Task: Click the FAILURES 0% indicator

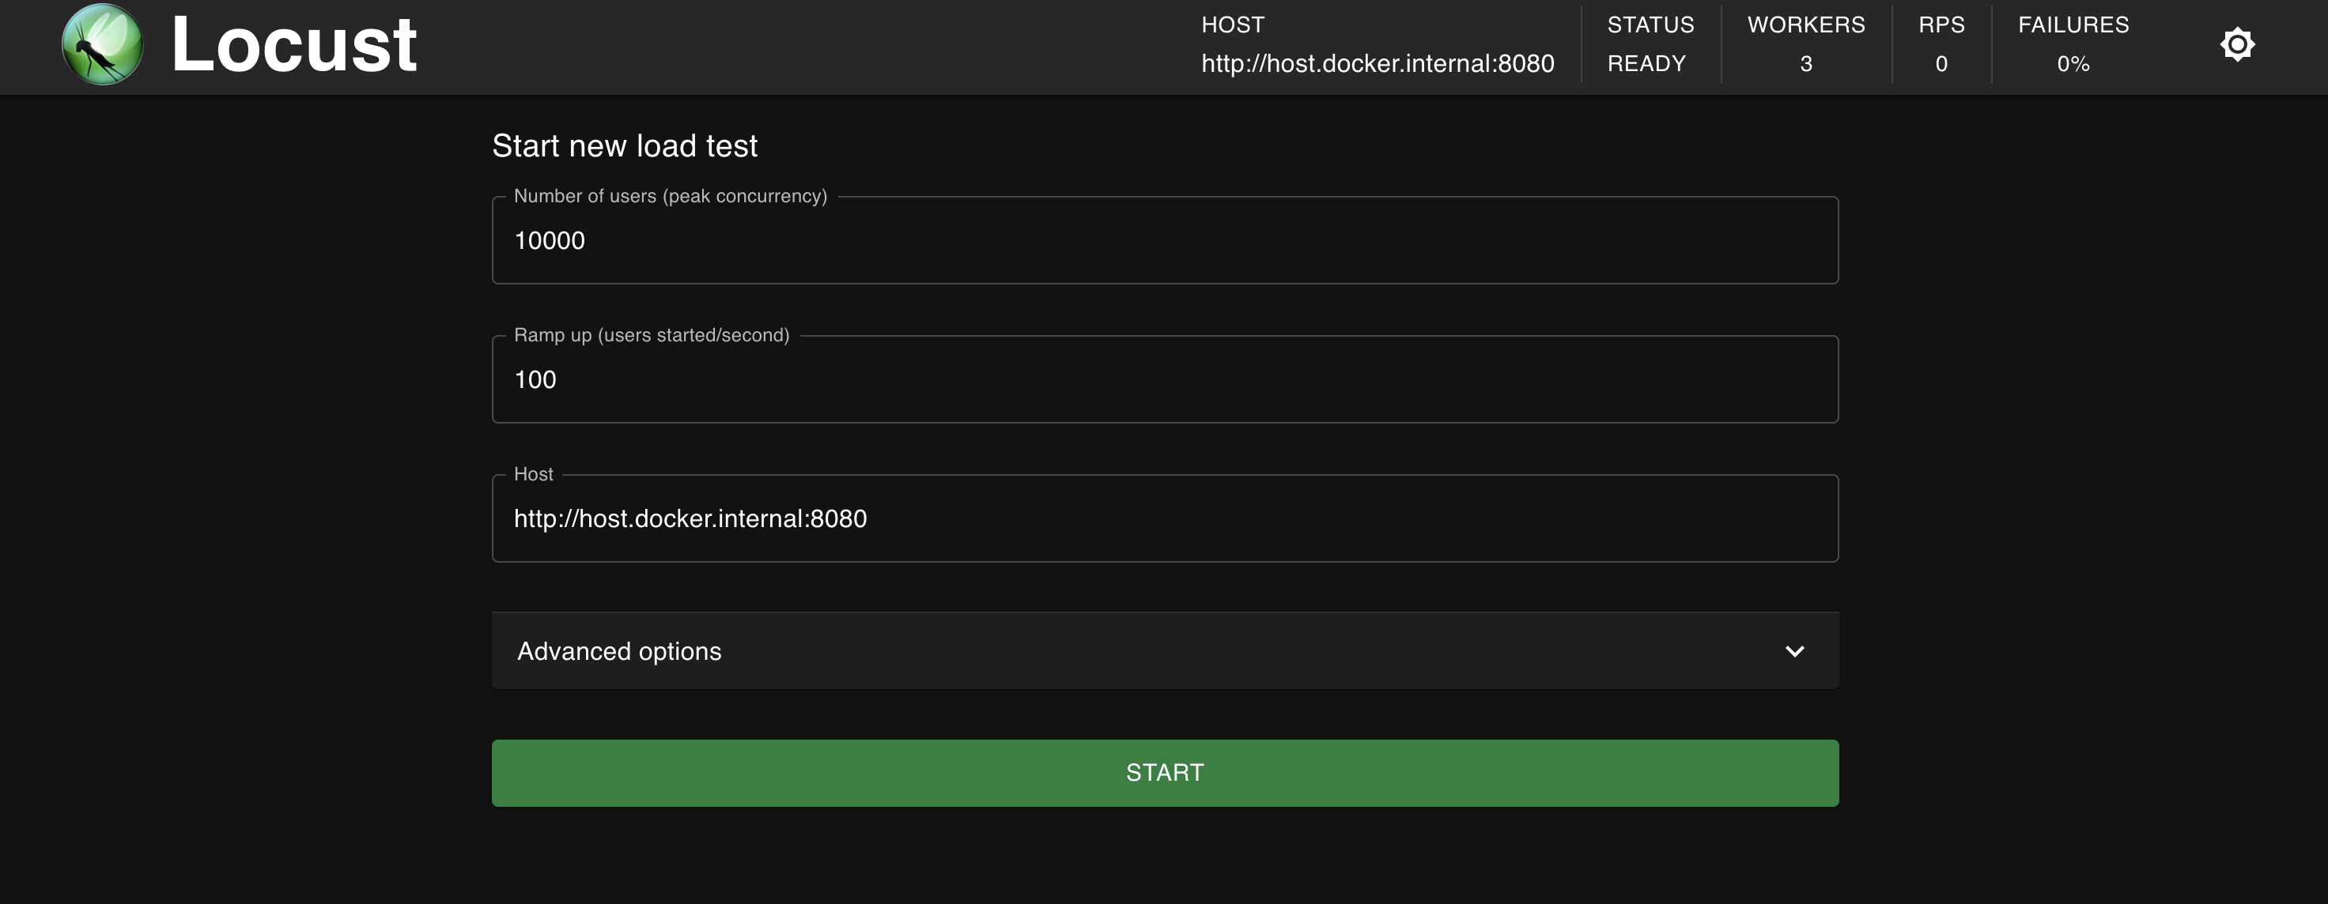Action: (2073, 64)
